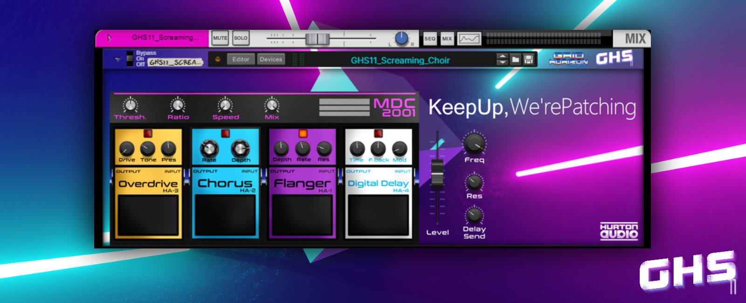This screenshot has height=303, width=746.
Task: Toggle the Overdrive pedal LED button
Action: point(148,133)
